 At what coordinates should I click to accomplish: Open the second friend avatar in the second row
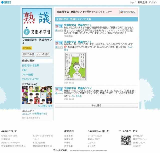click(31, 95)
